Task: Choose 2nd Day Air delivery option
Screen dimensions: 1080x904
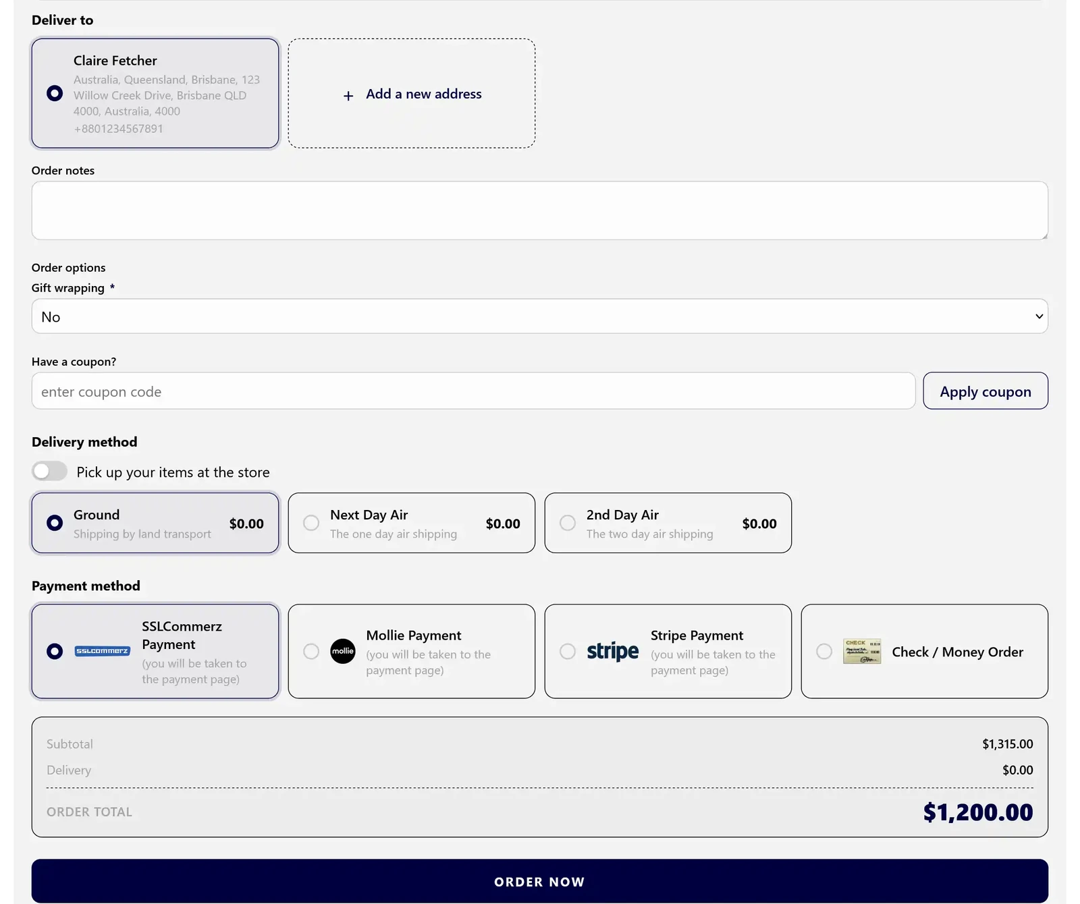Action: (x=668, y=523)
